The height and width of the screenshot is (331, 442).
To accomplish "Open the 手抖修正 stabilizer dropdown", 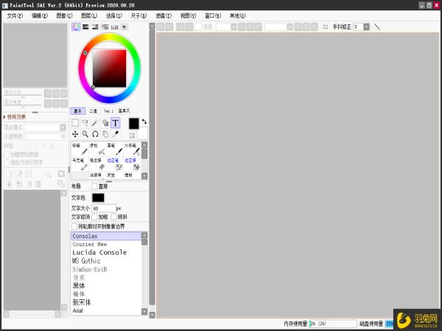I will 366,26.
